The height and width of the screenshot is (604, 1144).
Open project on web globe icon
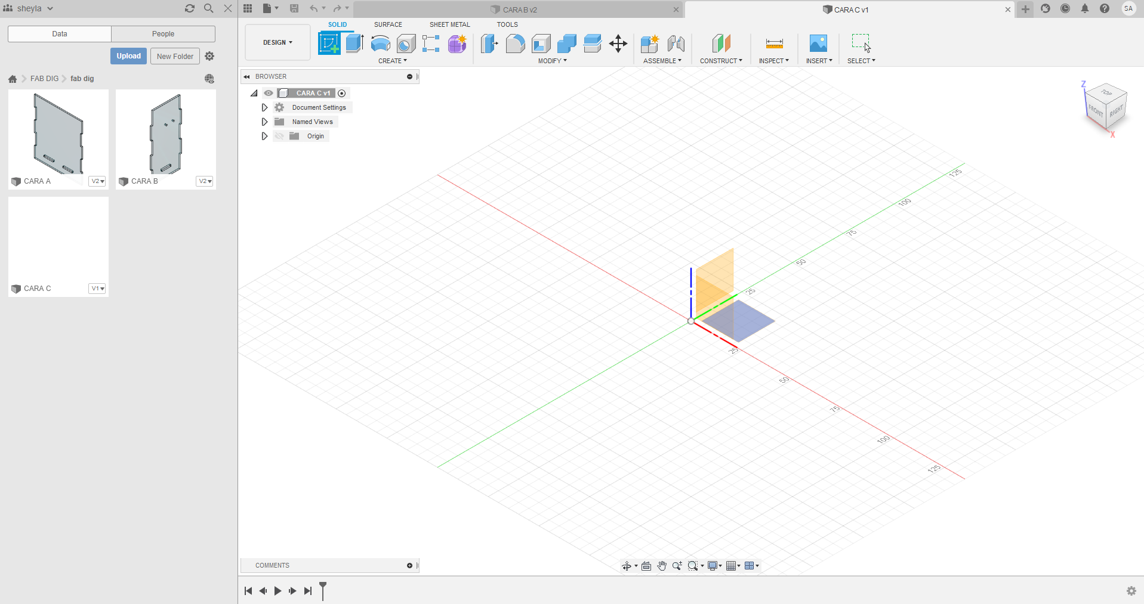[x=209, y=79]
